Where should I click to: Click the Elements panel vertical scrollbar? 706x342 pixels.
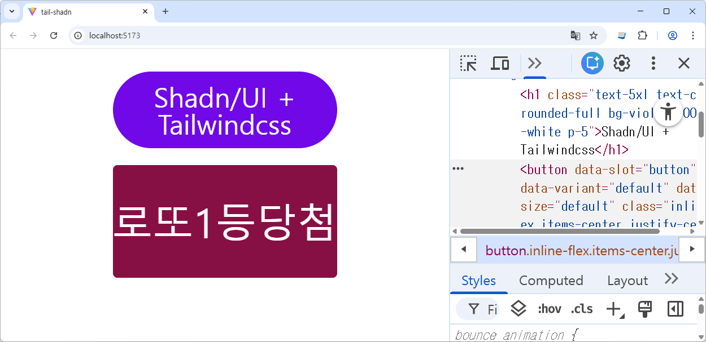(x=701, y=125)
